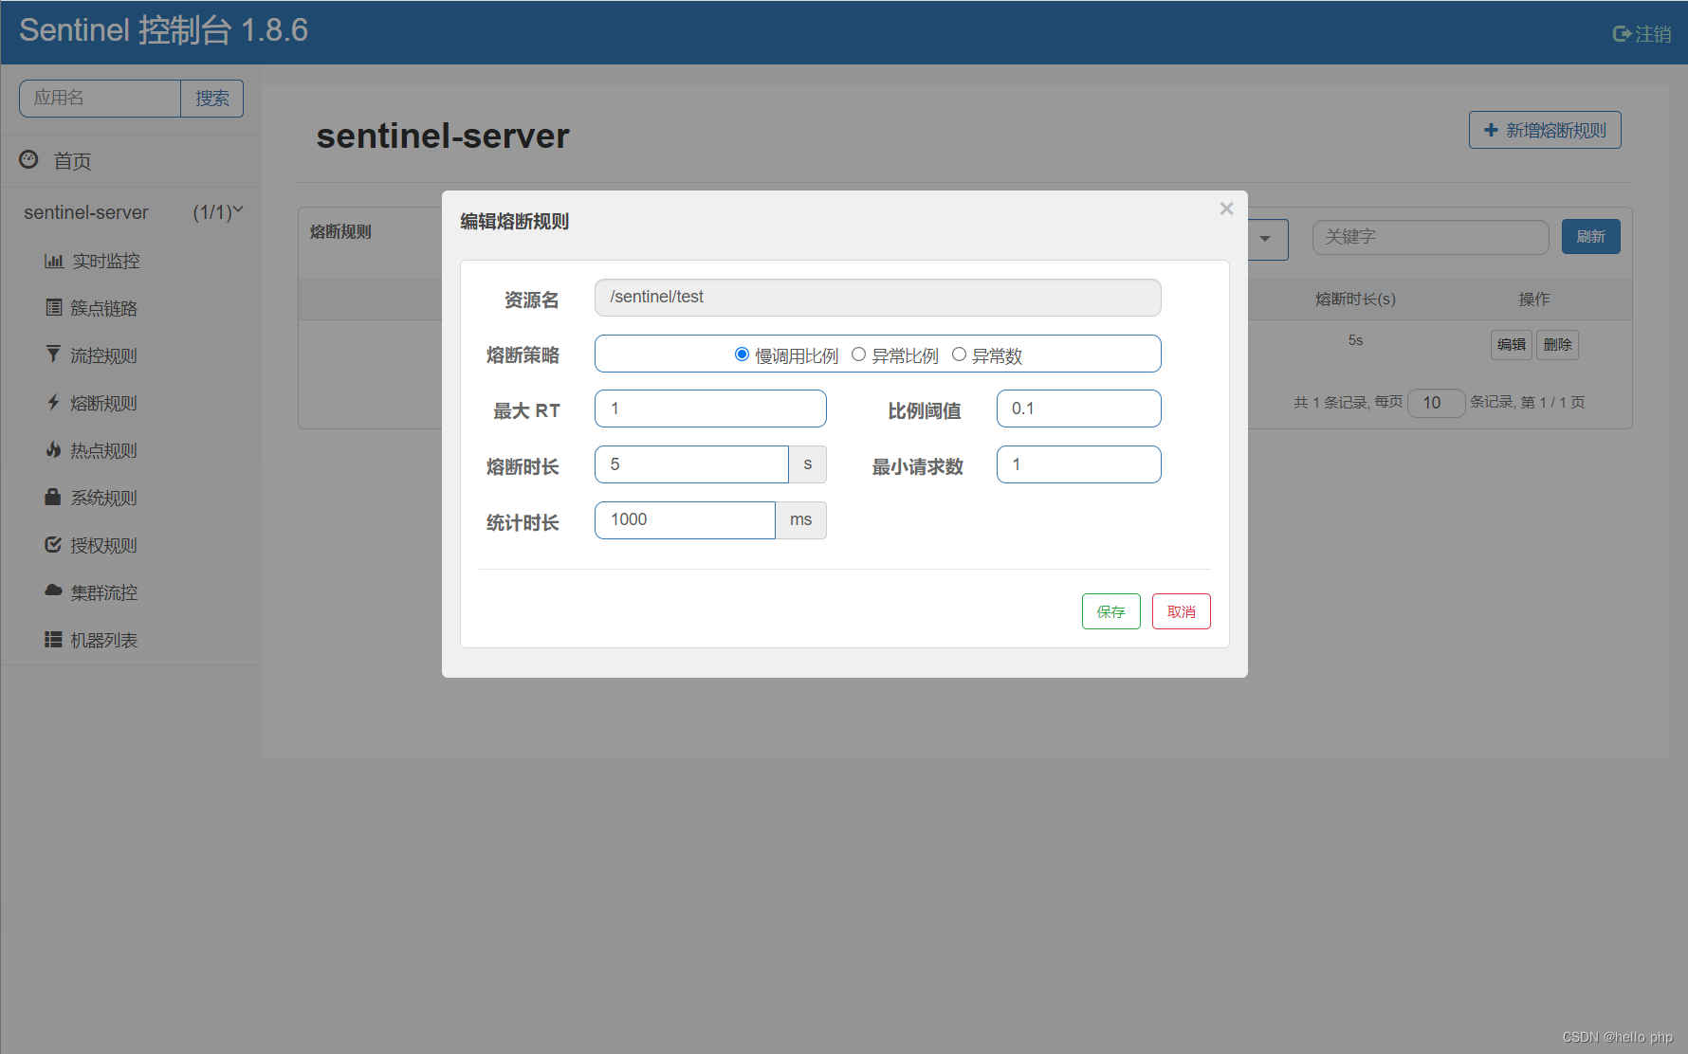Select the 慢调用比例 strategy radio button
Image resolution: width=1688 pixels, height=1054 pixels.
click(742, 354)
